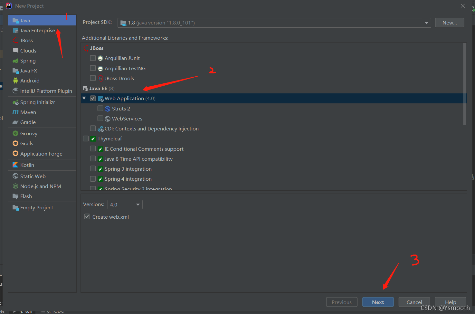
Task: Click the Web Application framework icon
Action: pos(100,99)
